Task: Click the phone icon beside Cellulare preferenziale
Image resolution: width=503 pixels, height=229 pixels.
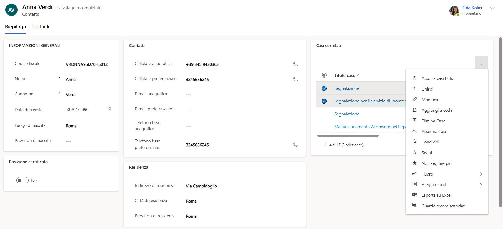Action: point(295,79)
